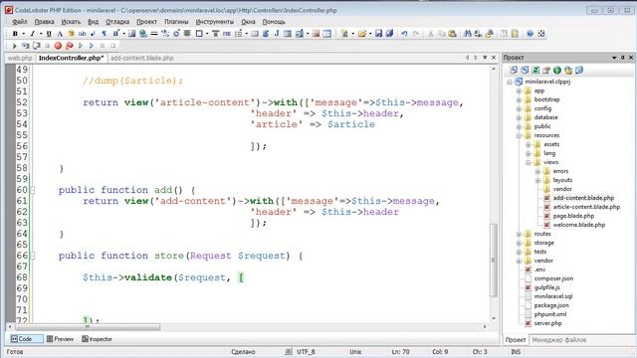Open the open-folder toolbar dropdown arrow
The width and height of the screenshot is (637, 358).
[x=370, y=34]
